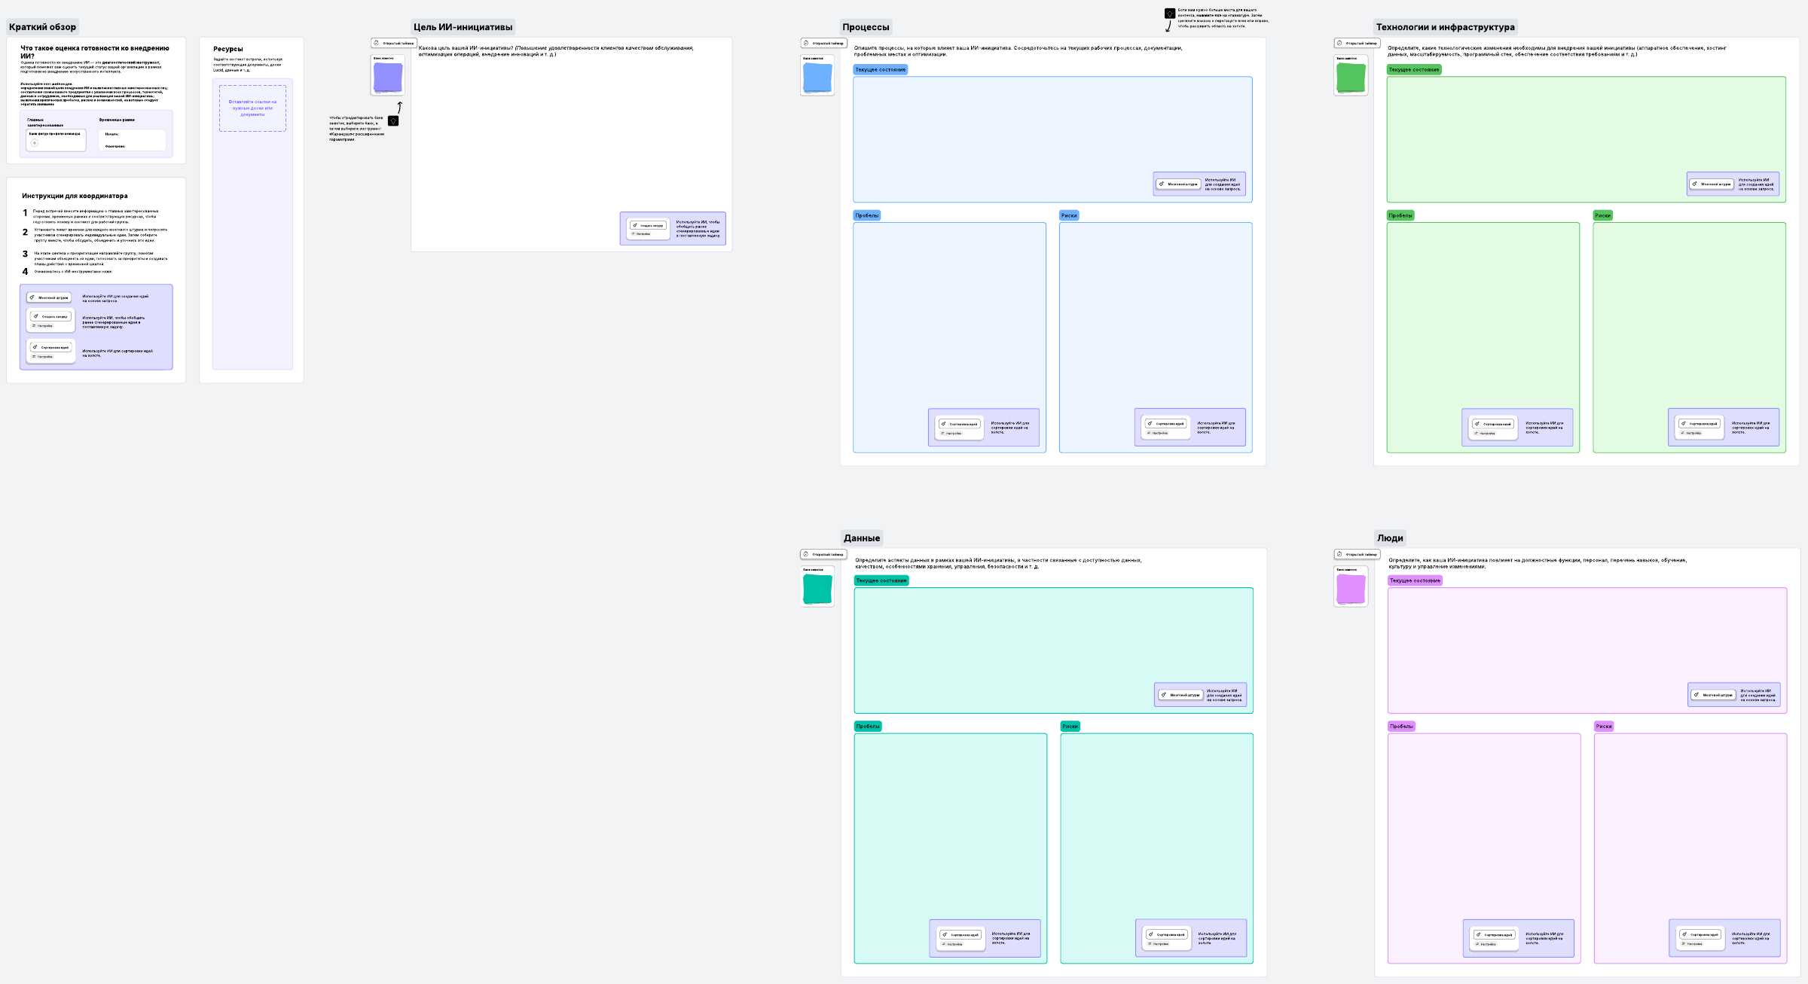Click the dashed resource links placeholder
Screen dimensions: 1808x984
[x=252, y=108]
